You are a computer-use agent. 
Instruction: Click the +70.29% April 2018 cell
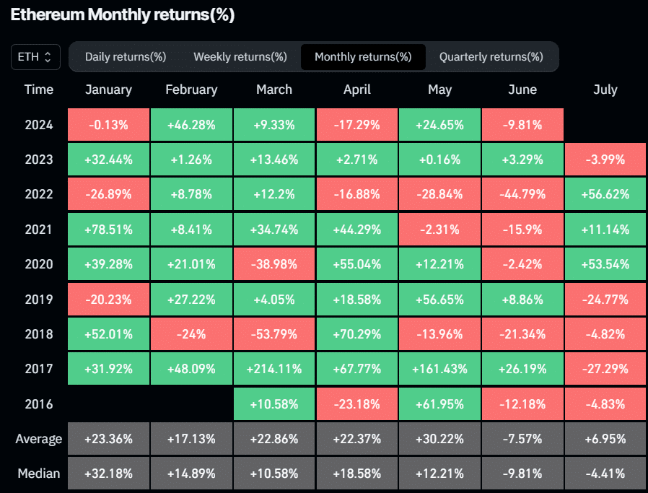click(357, 334)
